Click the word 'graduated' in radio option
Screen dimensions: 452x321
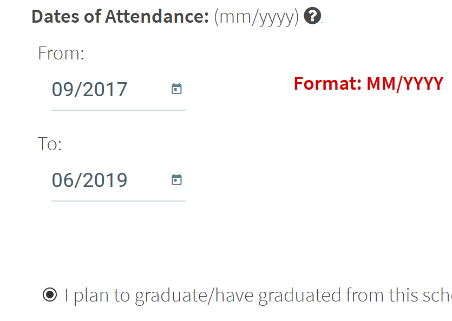299,296
